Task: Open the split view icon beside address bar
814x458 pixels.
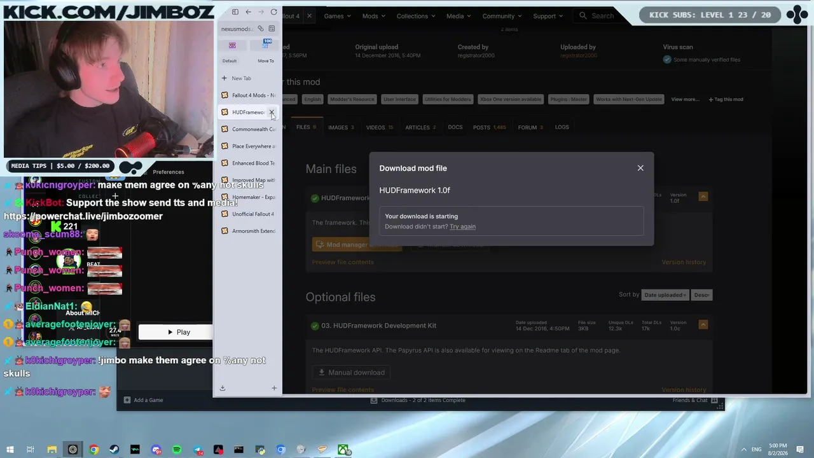Action: [272, 29]
